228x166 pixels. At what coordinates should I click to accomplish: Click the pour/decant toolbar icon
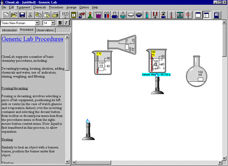pyautogui.click(x=82, y=15)
